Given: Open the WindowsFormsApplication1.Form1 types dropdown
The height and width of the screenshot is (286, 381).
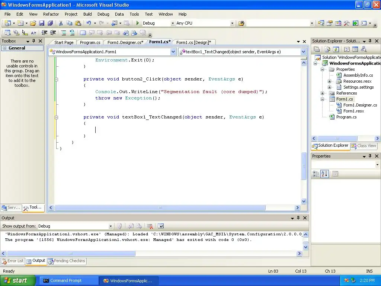Looking at the screenshot, I should [173, 52].
